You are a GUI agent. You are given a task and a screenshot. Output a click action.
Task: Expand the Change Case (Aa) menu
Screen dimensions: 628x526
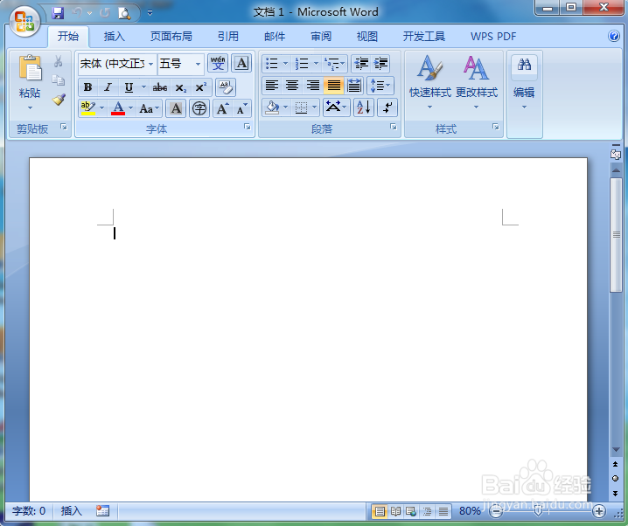pos(149,108)
